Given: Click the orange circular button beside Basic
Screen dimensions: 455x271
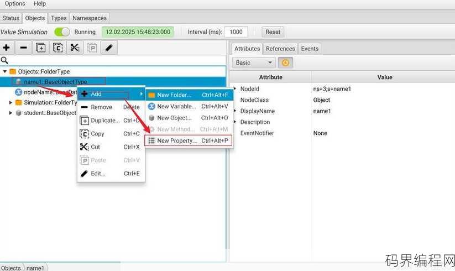Looking at the screenshot, I should click(x=285, y=62).
